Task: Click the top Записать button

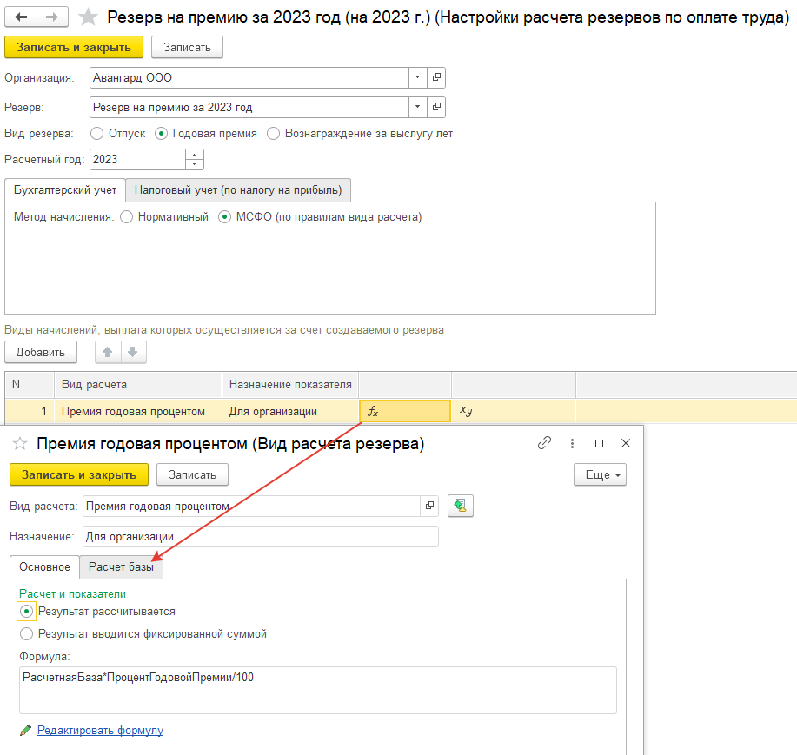Action: 187,47
